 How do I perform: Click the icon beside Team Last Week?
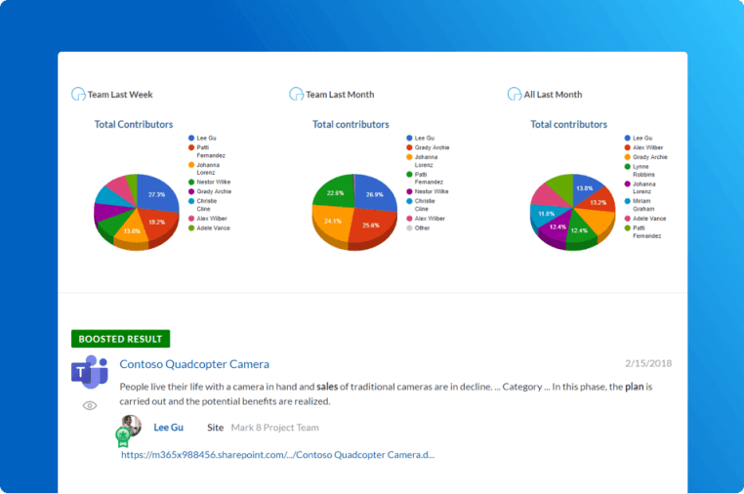pos(78,95)
